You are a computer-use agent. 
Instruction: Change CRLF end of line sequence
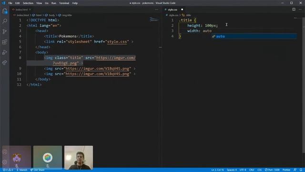click(x=252, y=170)
